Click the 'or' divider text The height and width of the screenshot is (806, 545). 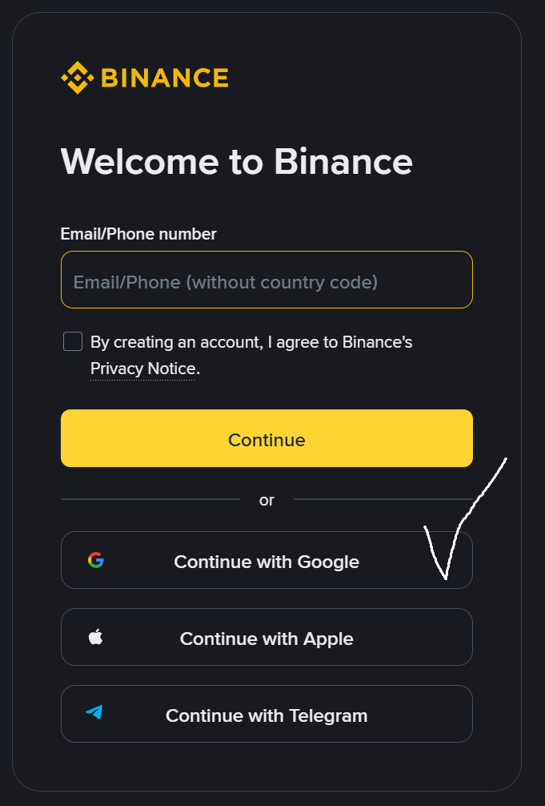coord(266,500)
